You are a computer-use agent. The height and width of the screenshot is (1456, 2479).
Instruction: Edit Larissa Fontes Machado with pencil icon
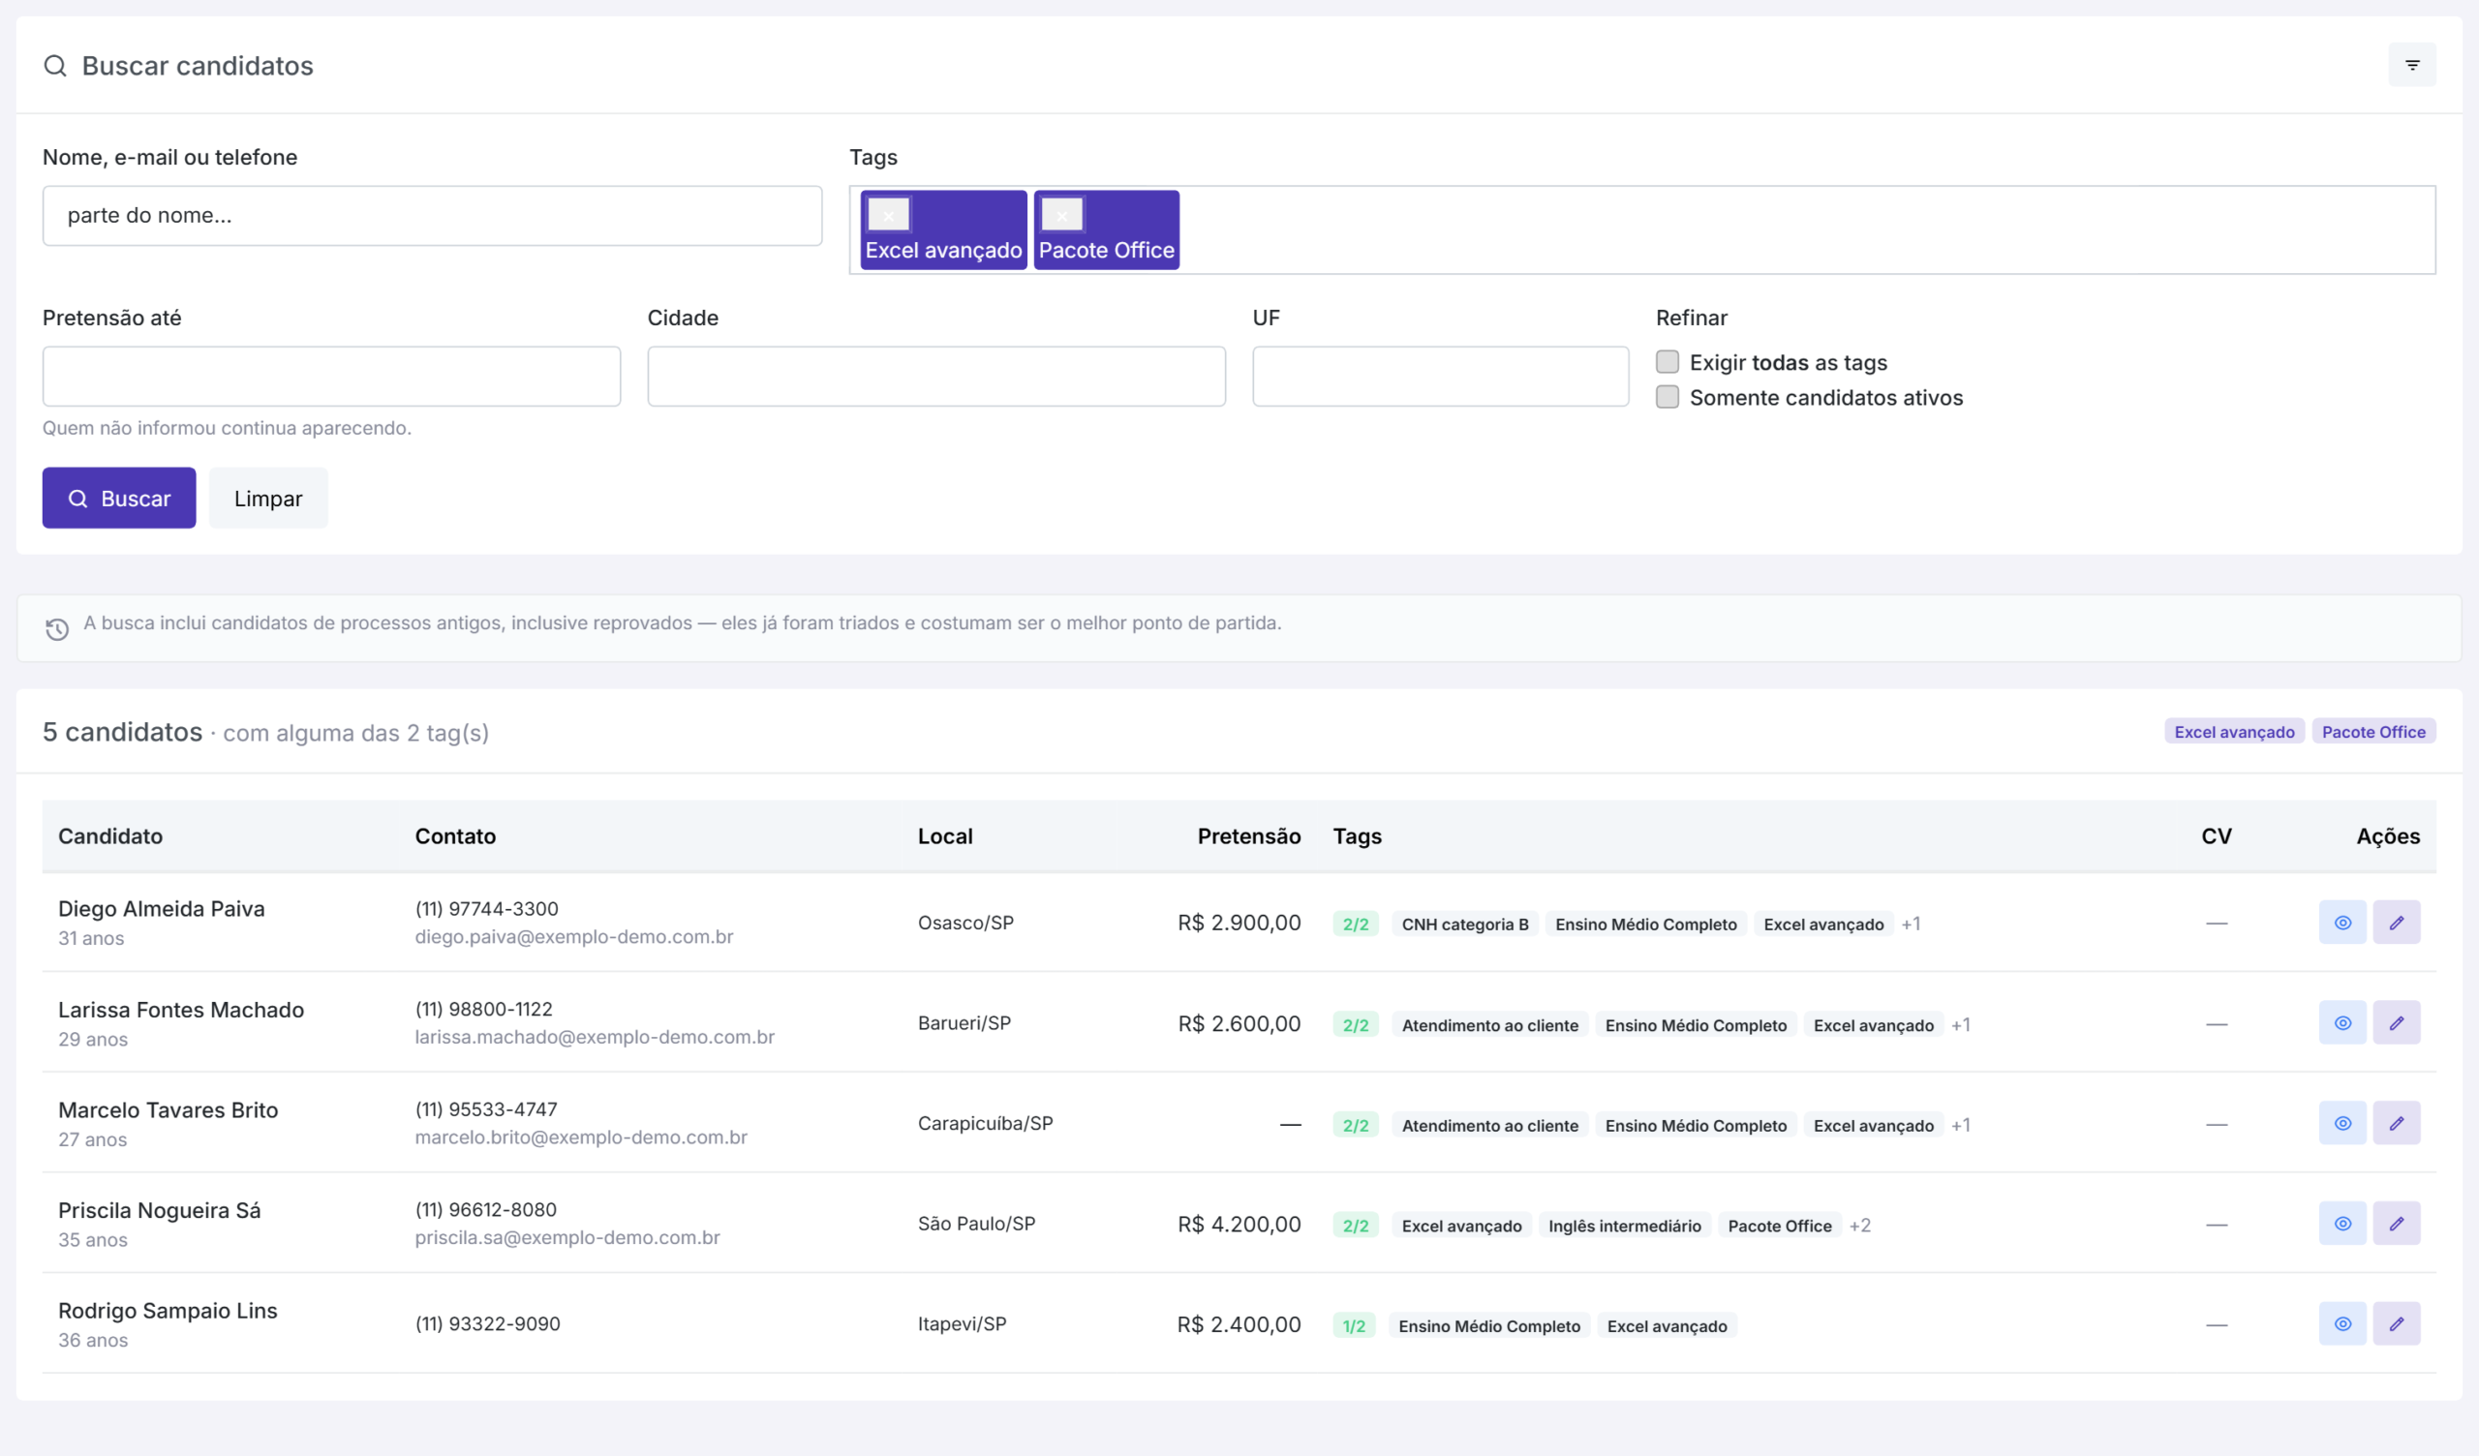point(2397,1023)
